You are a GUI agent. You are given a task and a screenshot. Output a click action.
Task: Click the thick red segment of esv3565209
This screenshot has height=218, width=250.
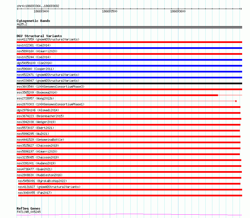pyautogui.click(x=122, y=95)
